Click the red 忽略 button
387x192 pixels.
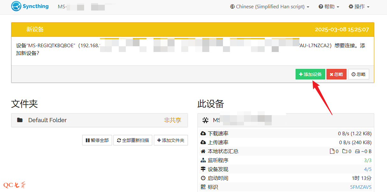(x=336, y=74)
